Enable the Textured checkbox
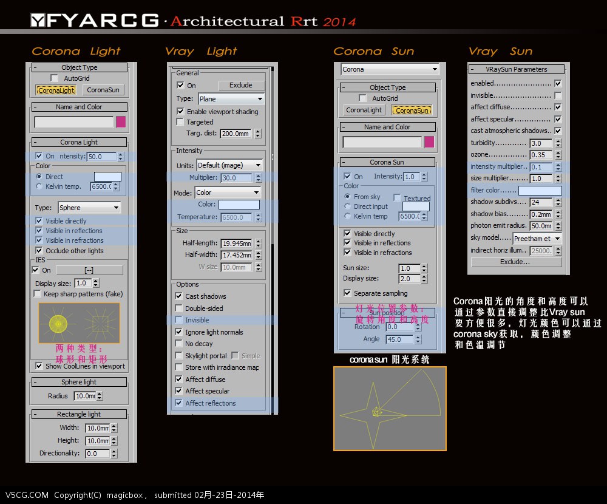 coord(397,197)
